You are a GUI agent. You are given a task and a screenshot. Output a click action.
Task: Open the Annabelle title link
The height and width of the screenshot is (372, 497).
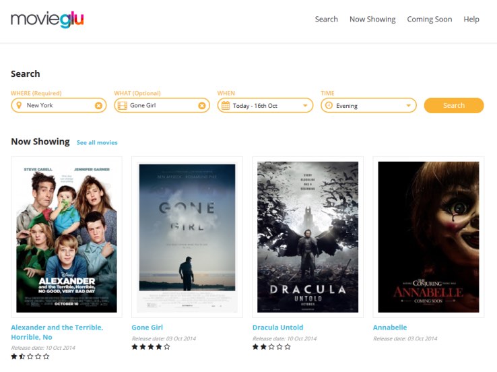390,328
